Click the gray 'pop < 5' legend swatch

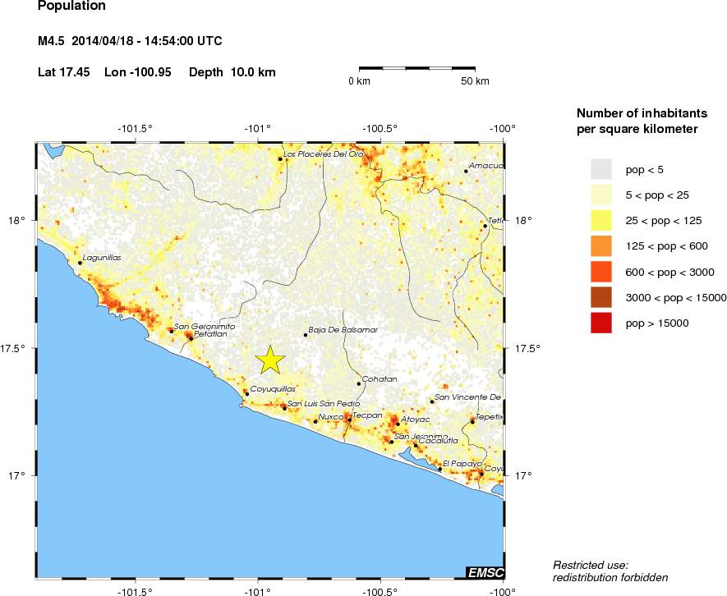601,169
